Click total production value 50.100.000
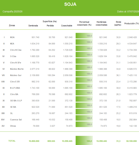The image size is (139, 145). point(131,141)
